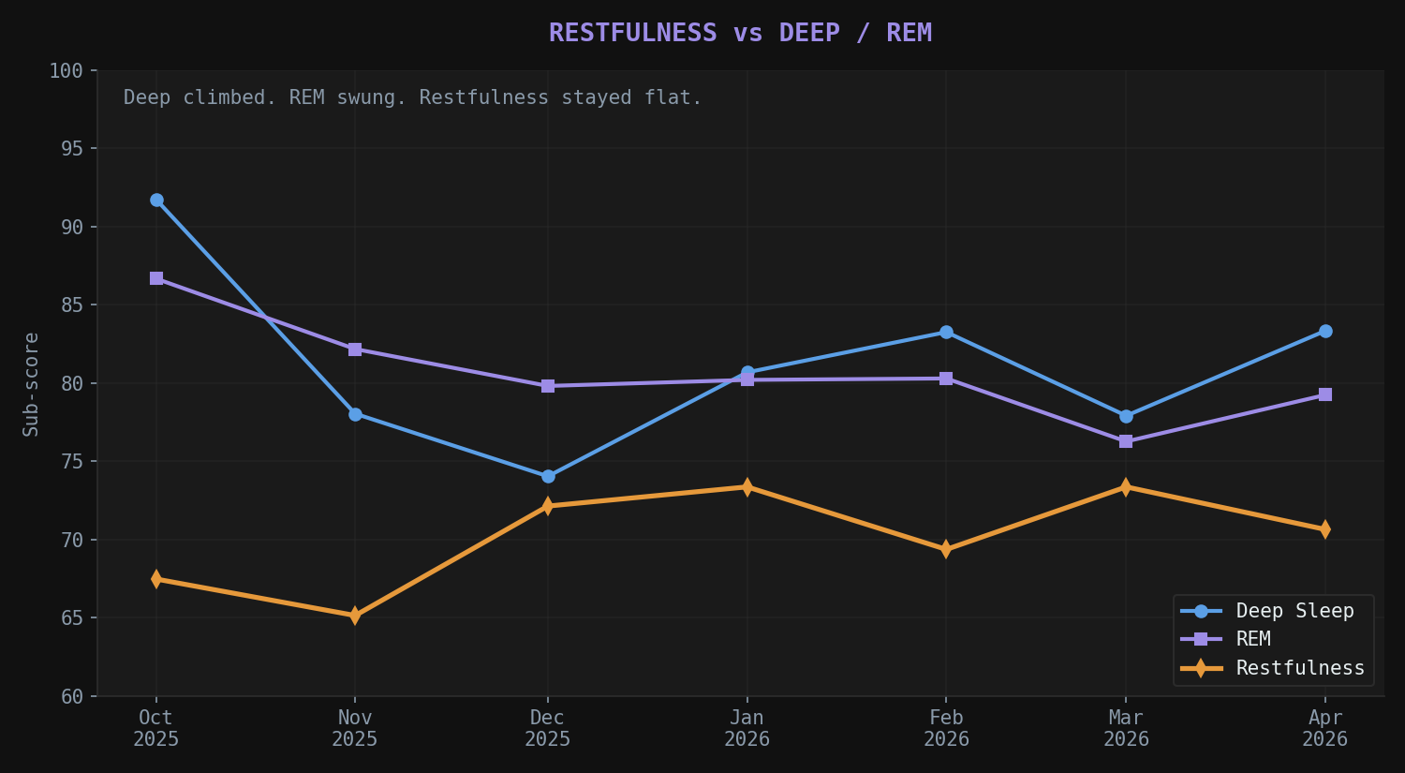Select the Deep Sleep point at Dec 2025
1405x773 pixels.
[x=548, y=476]
